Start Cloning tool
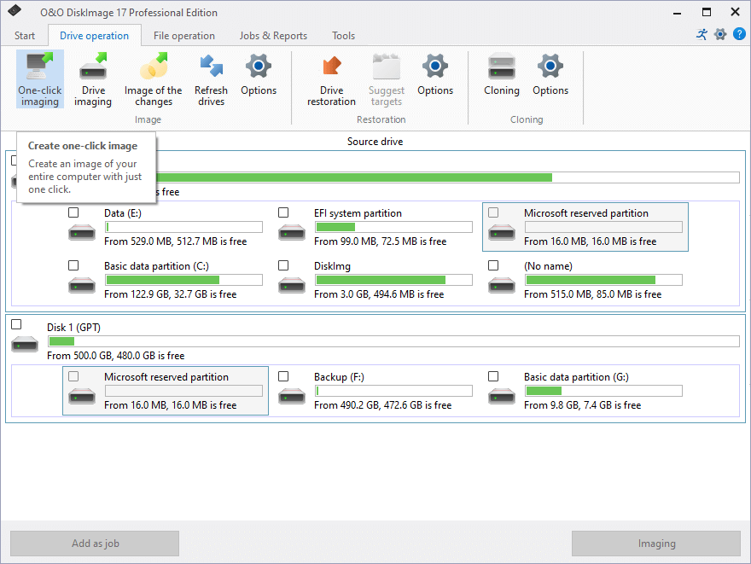The image size is (751, 564). point(502,75)
